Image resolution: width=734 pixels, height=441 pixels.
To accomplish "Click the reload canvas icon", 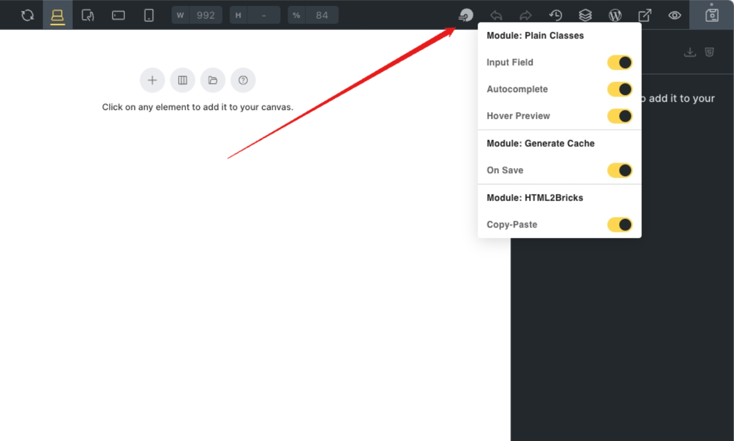I will pyautogui.click(x=27, y=15).
